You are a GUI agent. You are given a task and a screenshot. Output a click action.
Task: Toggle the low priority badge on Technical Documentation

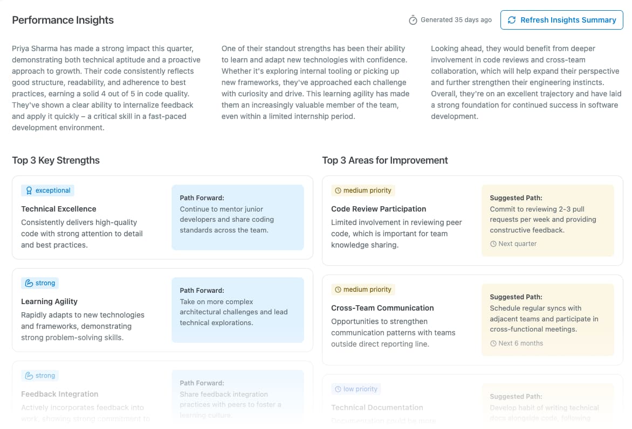pyautogui.click(x=356, y=389)
